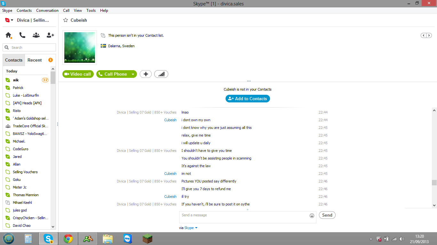Click the contacts Search field

29,48
